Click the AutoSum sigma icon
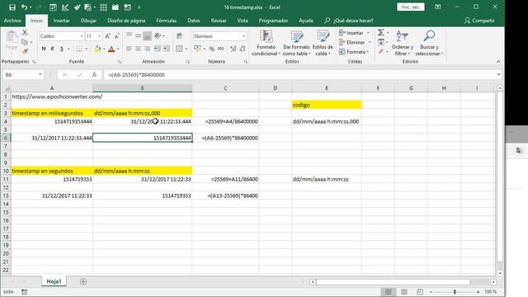 pyautogui.click(x=380, y=33)
